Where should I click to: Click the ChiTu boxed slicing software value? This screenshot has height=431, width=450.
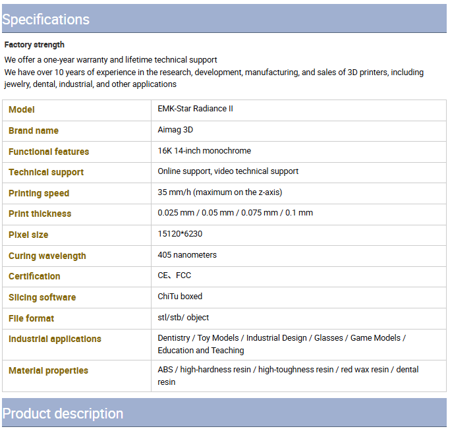pyautogui.click(x=180, y=297)
